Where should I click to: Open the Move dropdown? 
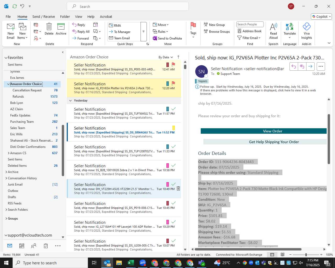[x=161, y=25]
